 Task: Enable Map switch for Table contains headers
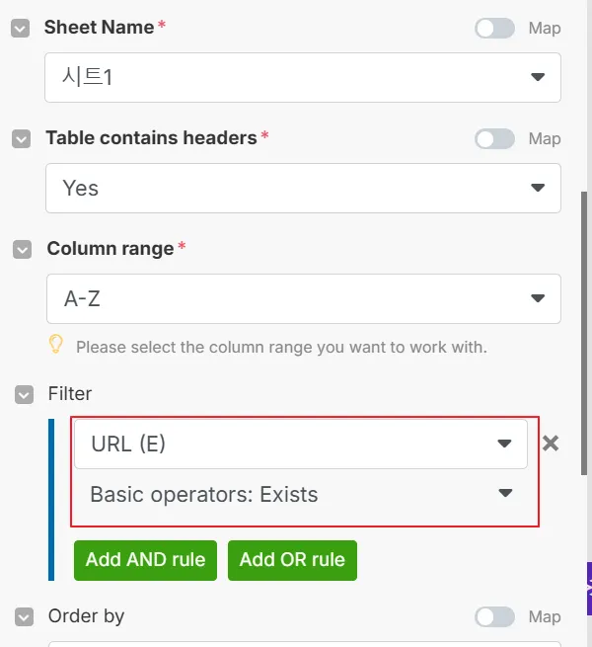tap(494, 139)
